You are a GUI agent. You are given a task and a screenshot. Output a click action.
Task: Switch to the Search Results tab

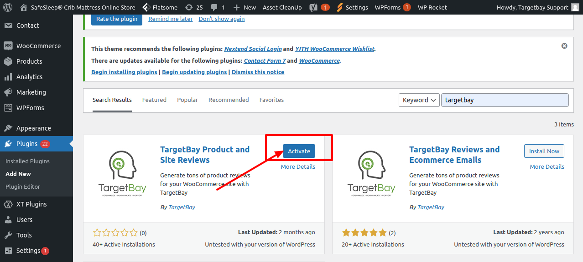coord(112,100)
